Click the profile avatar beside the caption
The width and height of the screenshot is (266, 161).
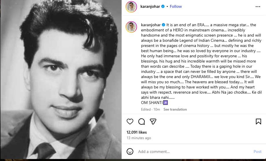[131, 26]
